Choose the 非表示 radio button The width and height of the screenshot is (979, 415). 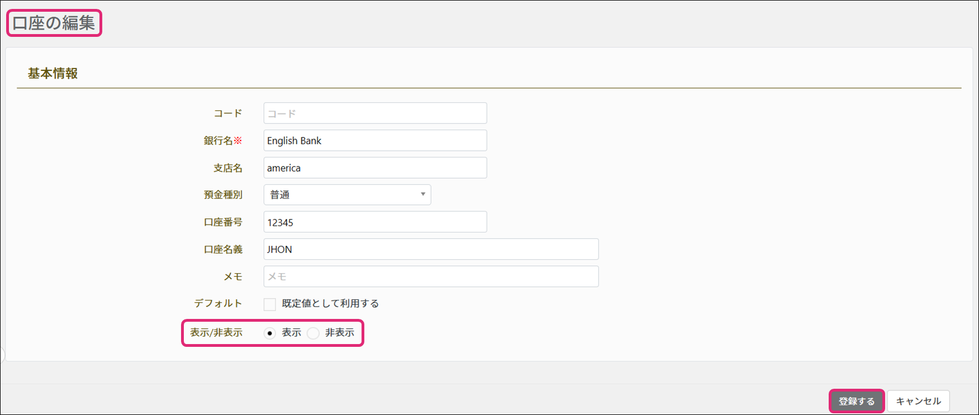point(313,333)
